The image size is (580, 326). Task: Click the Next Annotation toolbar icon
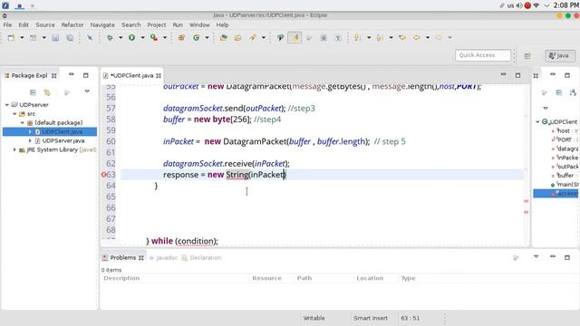357,38
